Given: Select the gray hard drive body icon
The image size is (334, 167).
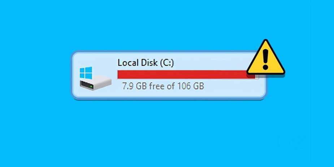Looking at the screenshot, I should click(96, 82).
